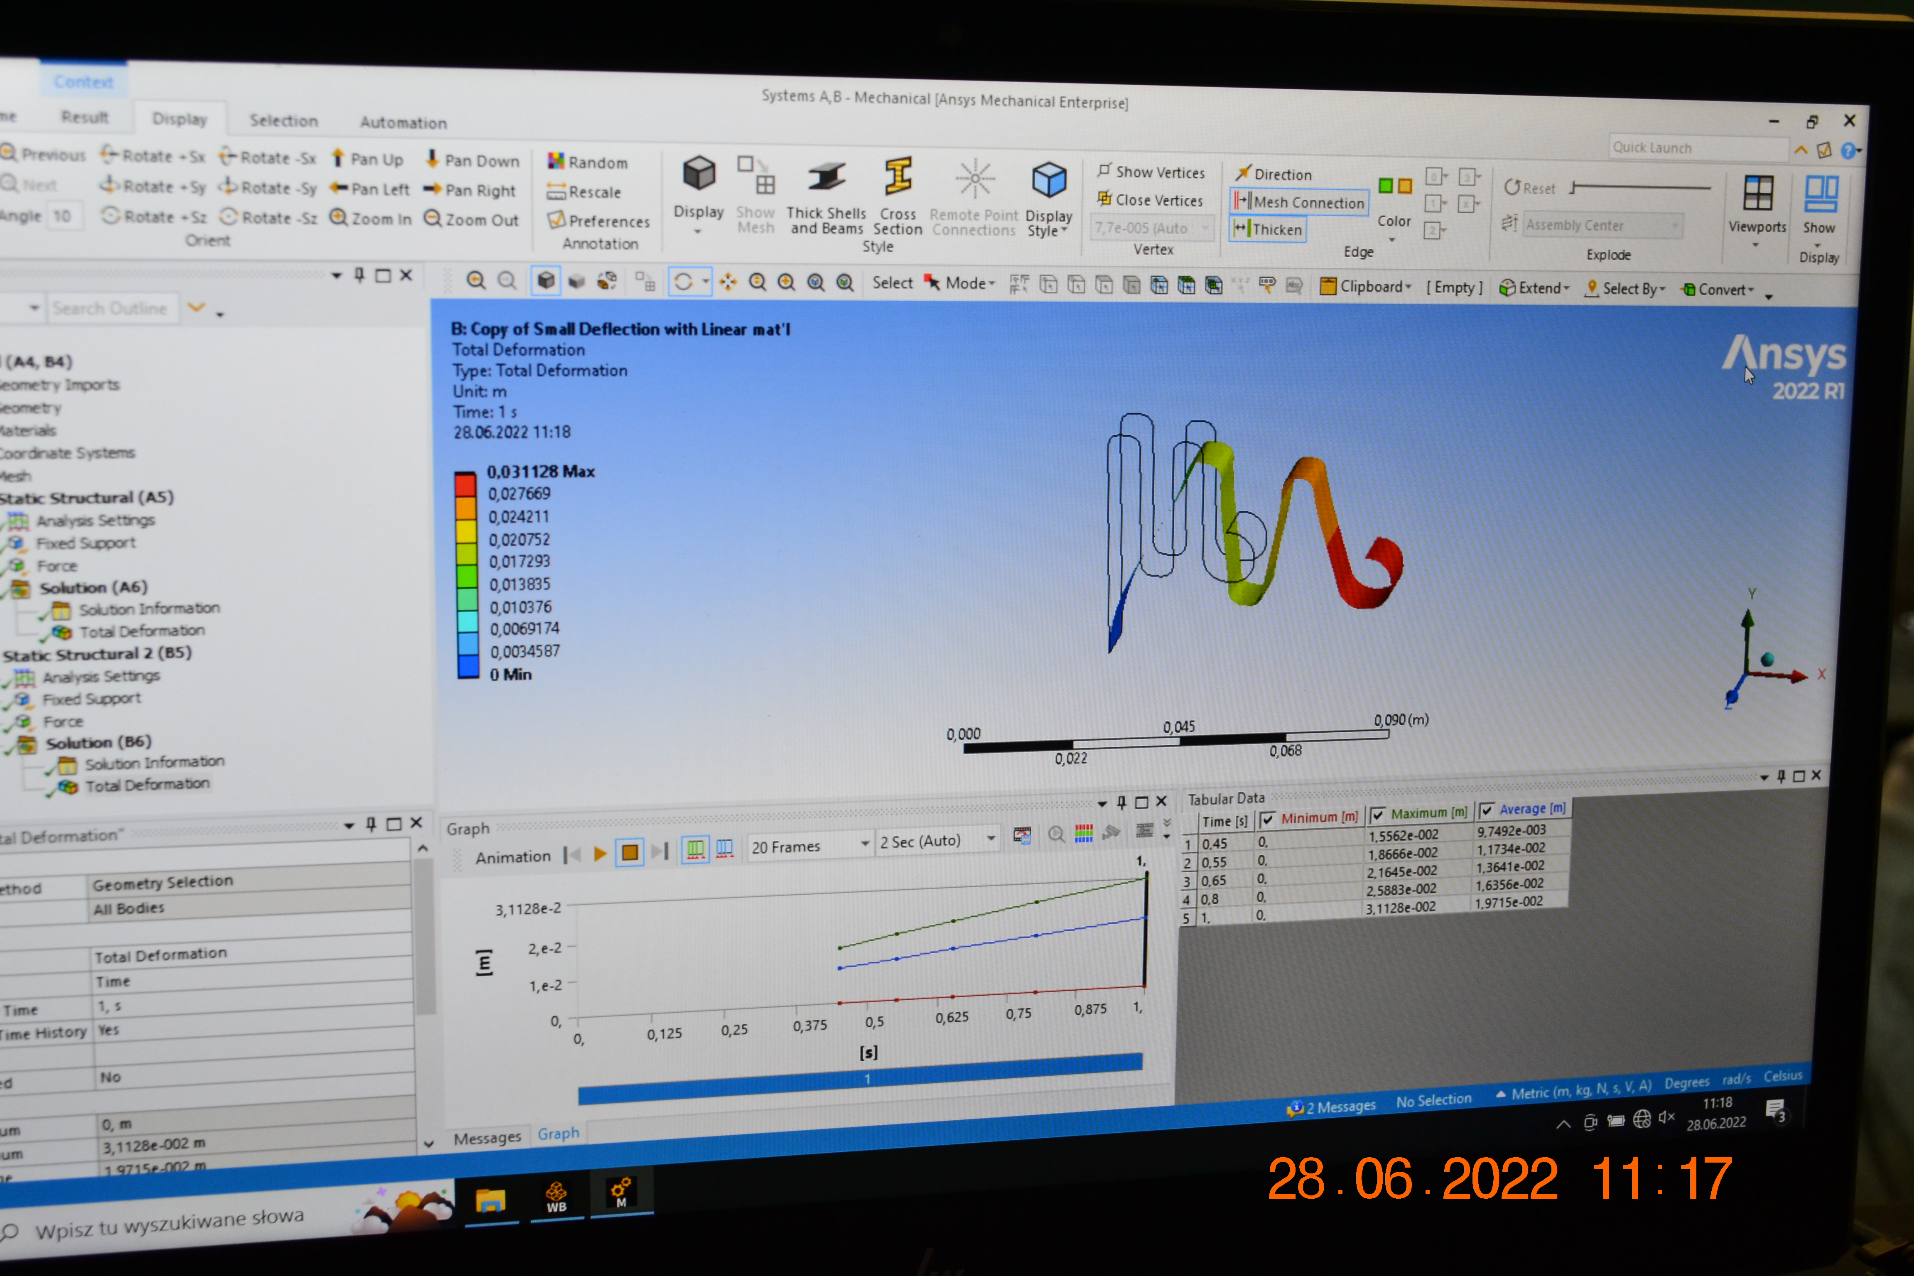Toggle Show Vertices
Screen dimensions: 1914x1276
click(x=1151, y=172)
